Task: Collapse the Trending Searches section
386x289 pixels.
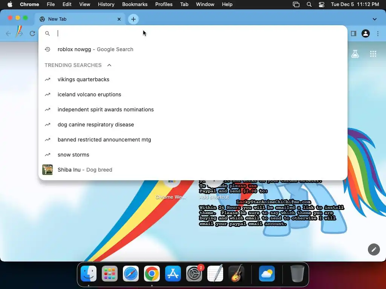Action: coord(109,65)
